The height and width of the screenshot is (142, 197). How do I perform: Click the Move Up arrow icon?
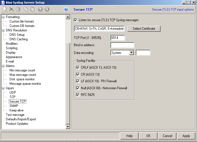40,9
